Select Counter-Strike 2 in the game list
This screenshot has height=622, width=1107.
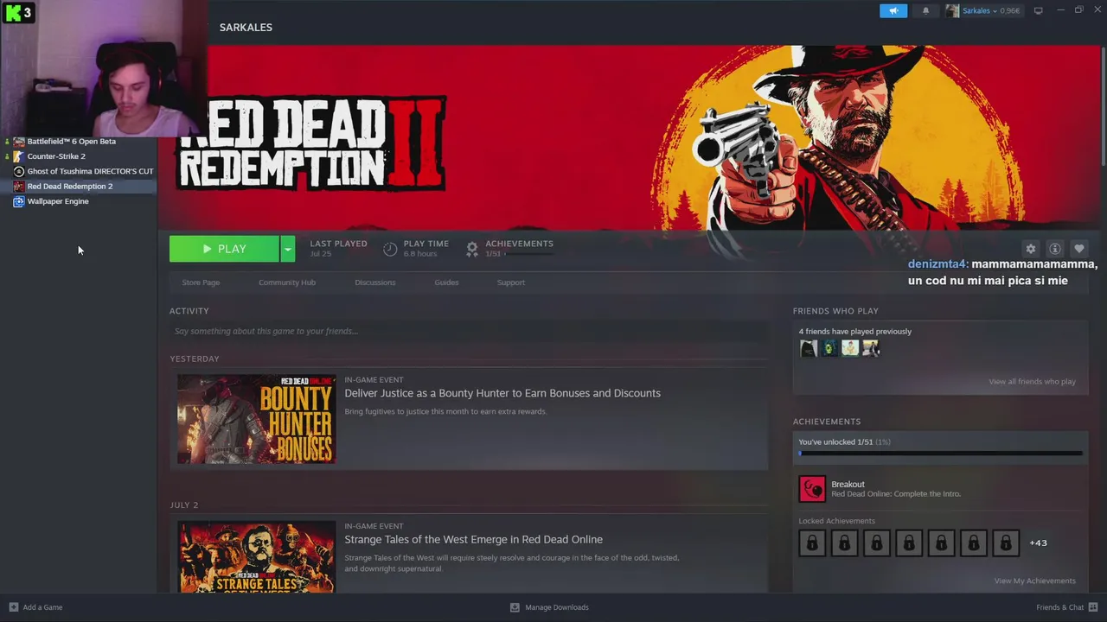[56, 156]
